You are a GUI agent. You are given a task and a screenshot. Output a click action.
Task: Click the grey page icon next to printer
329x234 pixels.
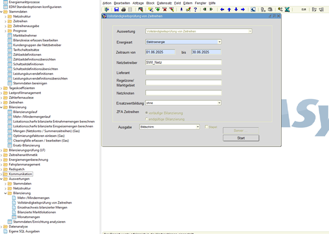pyautogui.click(x=130, y=9)
